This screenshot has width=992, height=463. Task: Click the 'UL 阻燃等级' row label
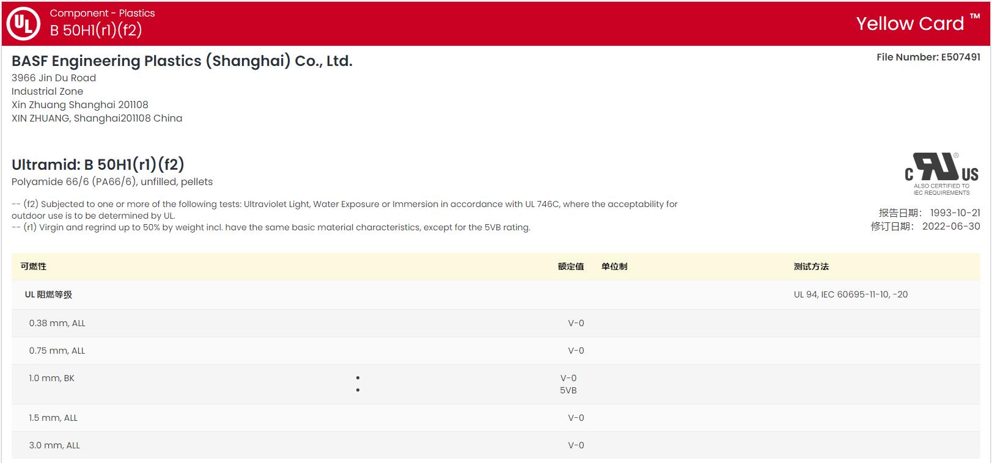click(48, 294)
